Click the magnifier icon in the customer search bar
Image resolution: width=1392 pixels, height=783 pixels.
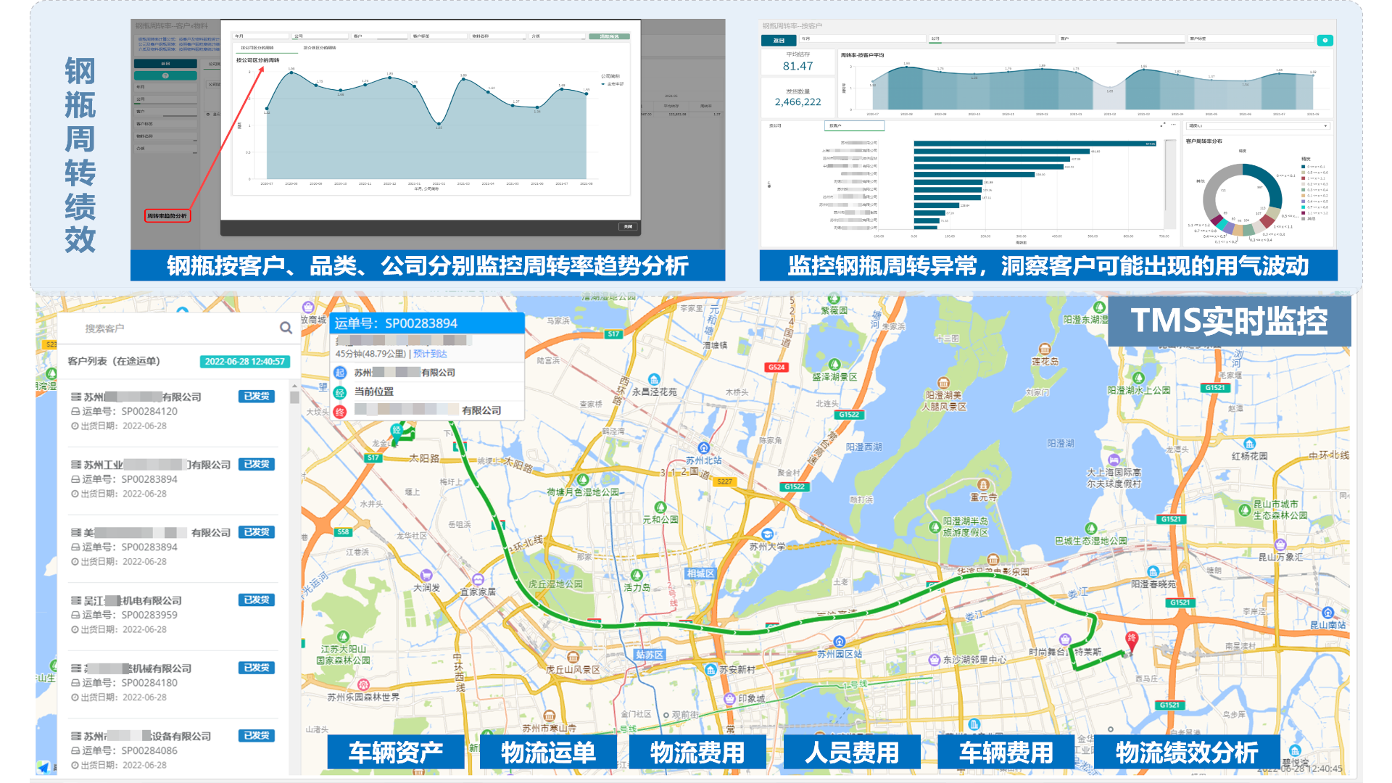coord(284,328)
